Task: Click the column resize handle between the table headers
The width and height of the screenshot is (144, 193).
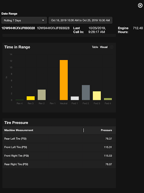Action: pyautogui.click(x=84, y=130)
